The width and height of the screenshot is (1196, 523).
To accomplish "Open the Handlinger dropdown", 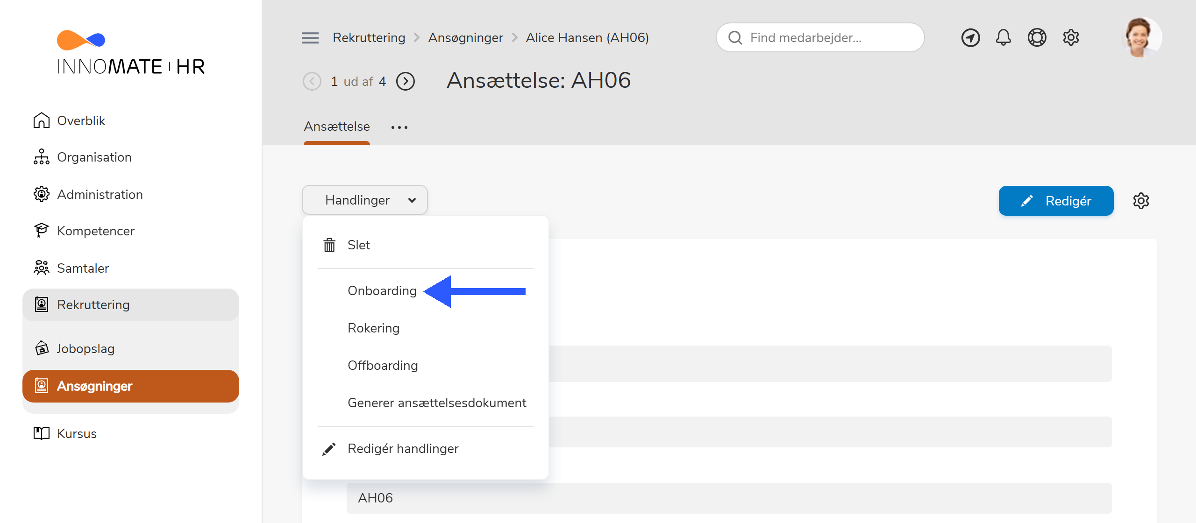I will coord(365,200).
